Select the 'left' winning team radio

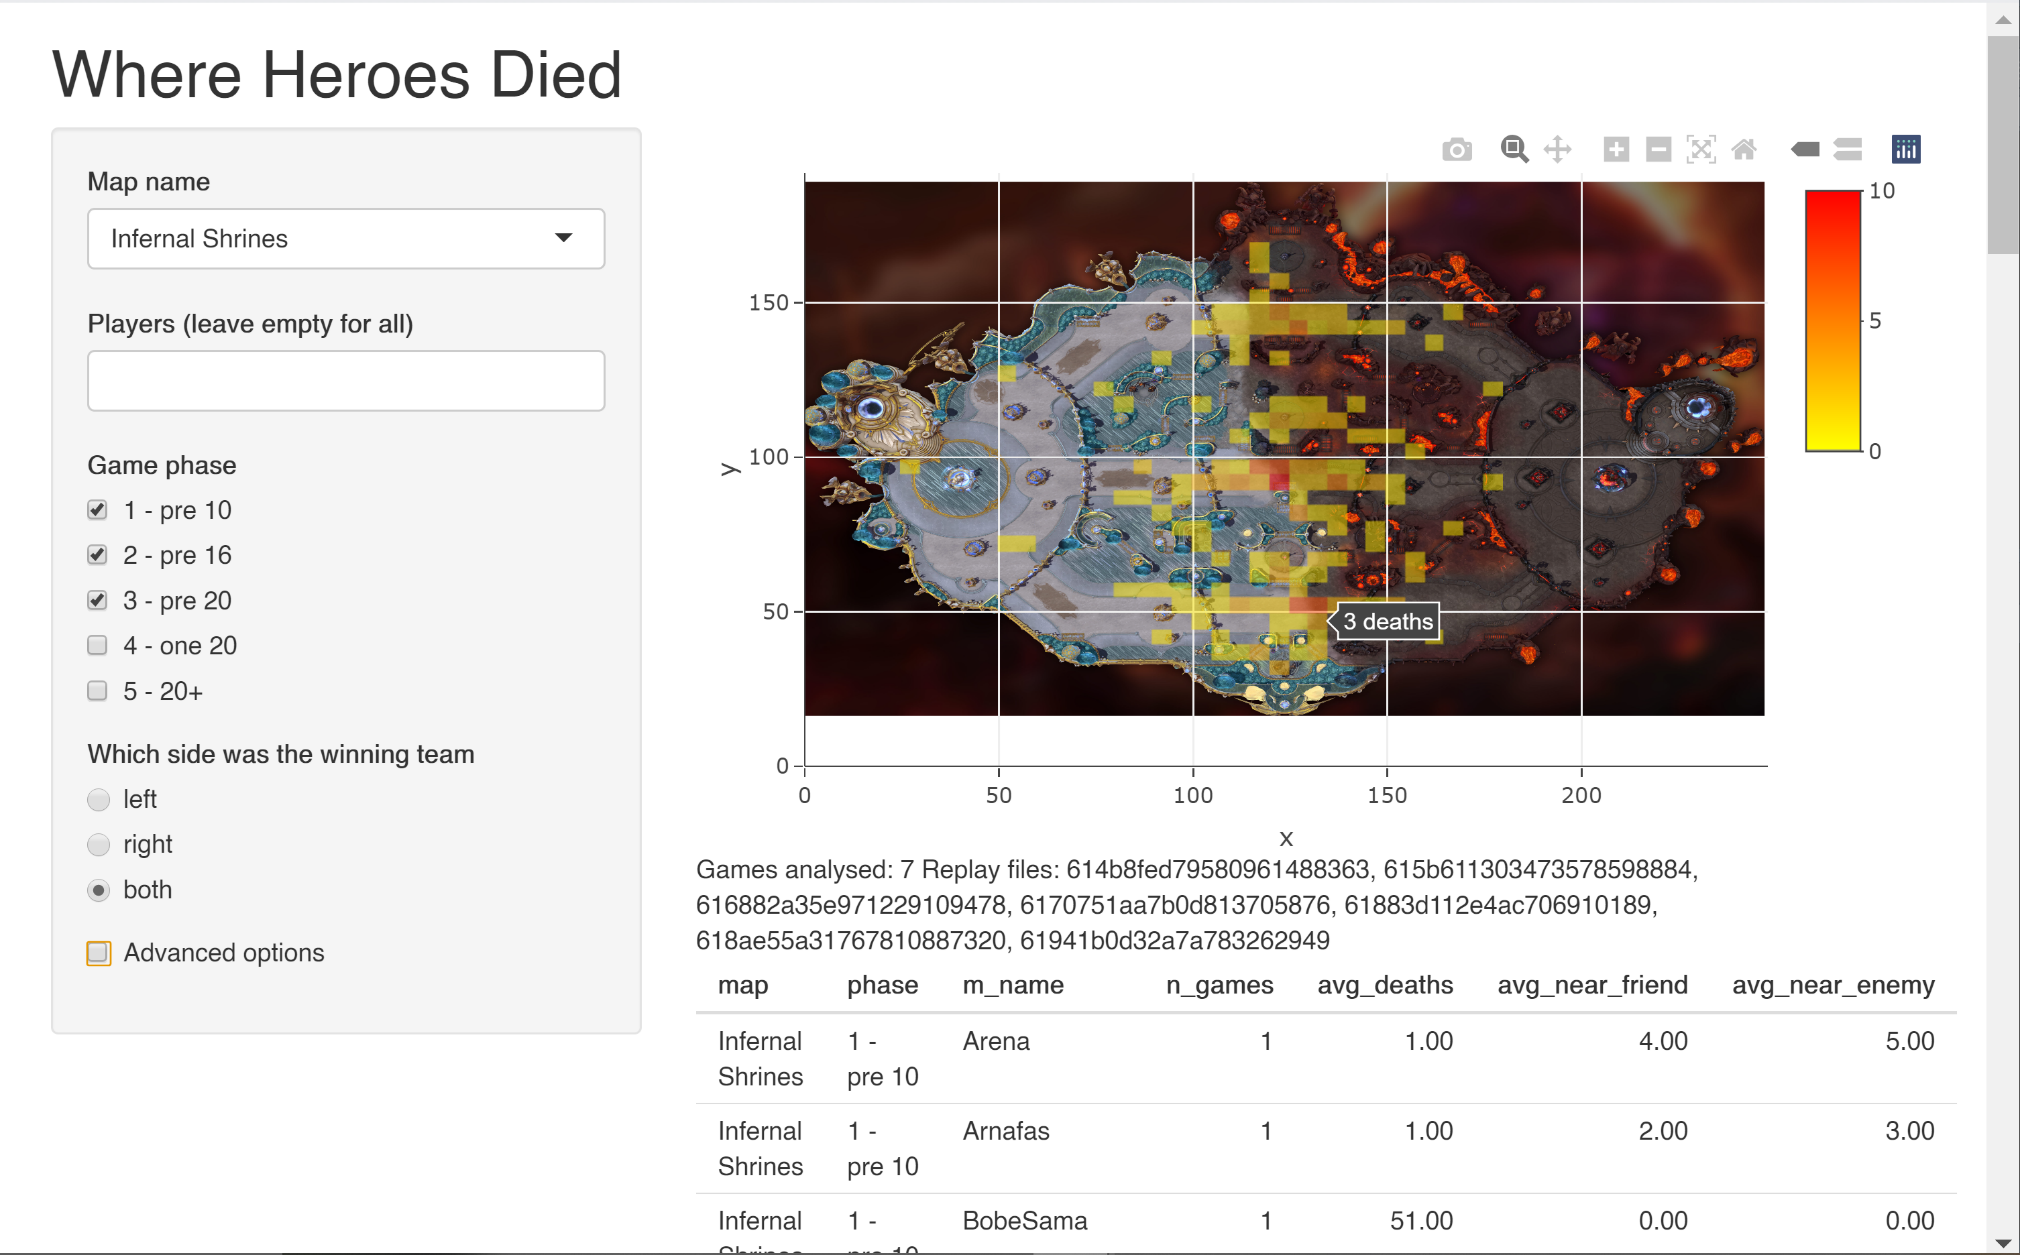coord(99,799)
